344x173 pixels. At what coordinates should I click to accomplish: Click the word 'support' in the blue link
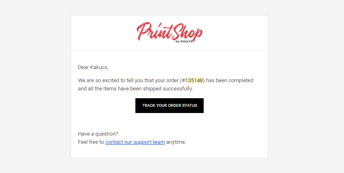coord(142,142)
